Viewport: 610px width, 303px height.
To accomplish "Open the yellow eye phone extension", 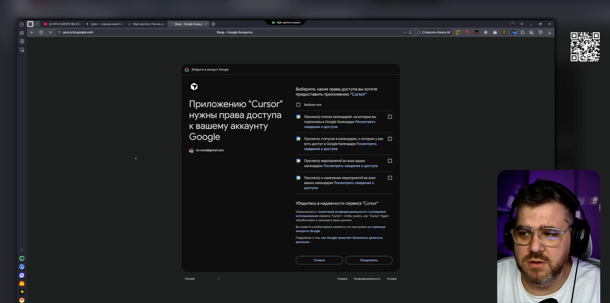I will click(504, 32).
